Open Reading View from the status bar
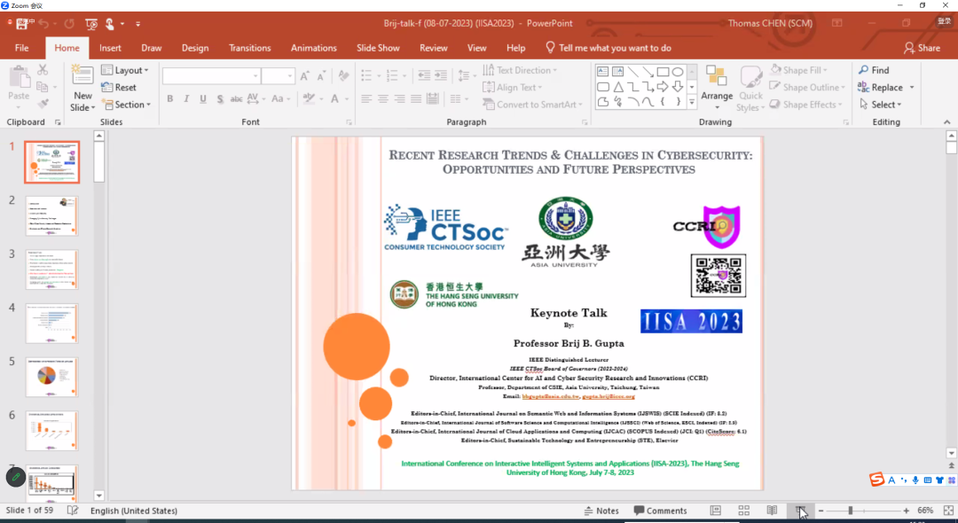 [x=773, y=511]
